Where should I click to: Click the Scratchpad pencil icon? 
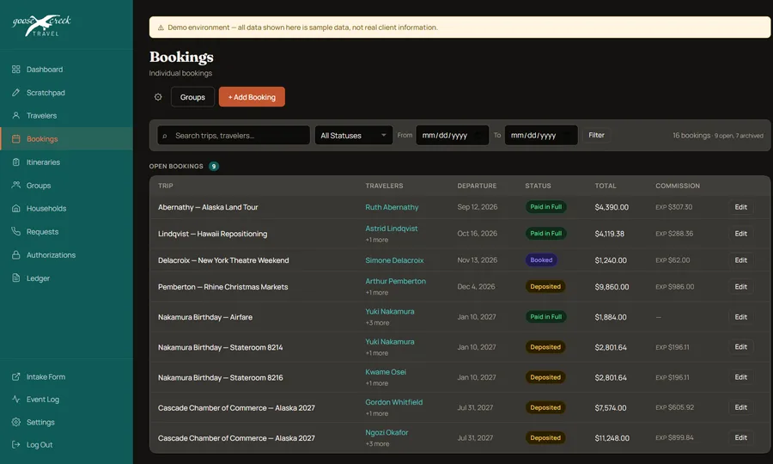16,93
